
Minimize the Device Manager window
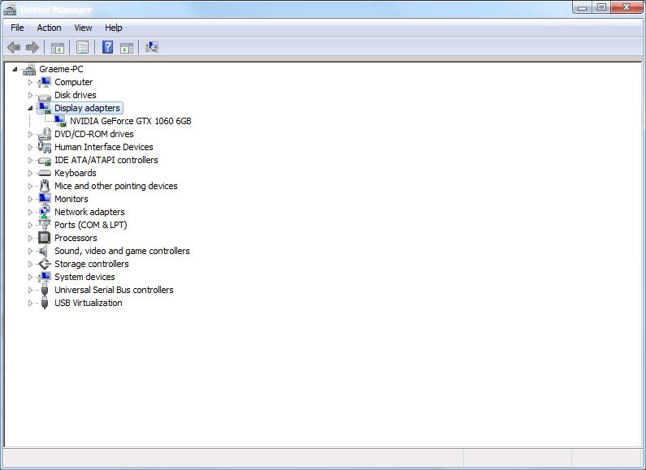(x=582, y=7)
